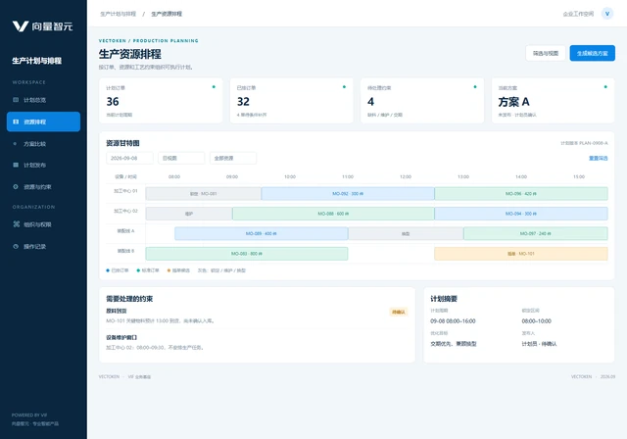The height and width of the screenshot is (439, 627).
Task: Select the MO-097 · 240 件 Gantt bar
Action: (x=536, y=233)
